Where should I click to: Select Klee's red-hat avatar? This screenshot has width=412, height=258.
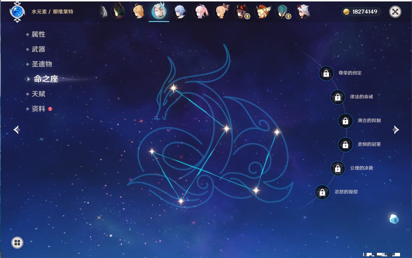tap(262, 12)
